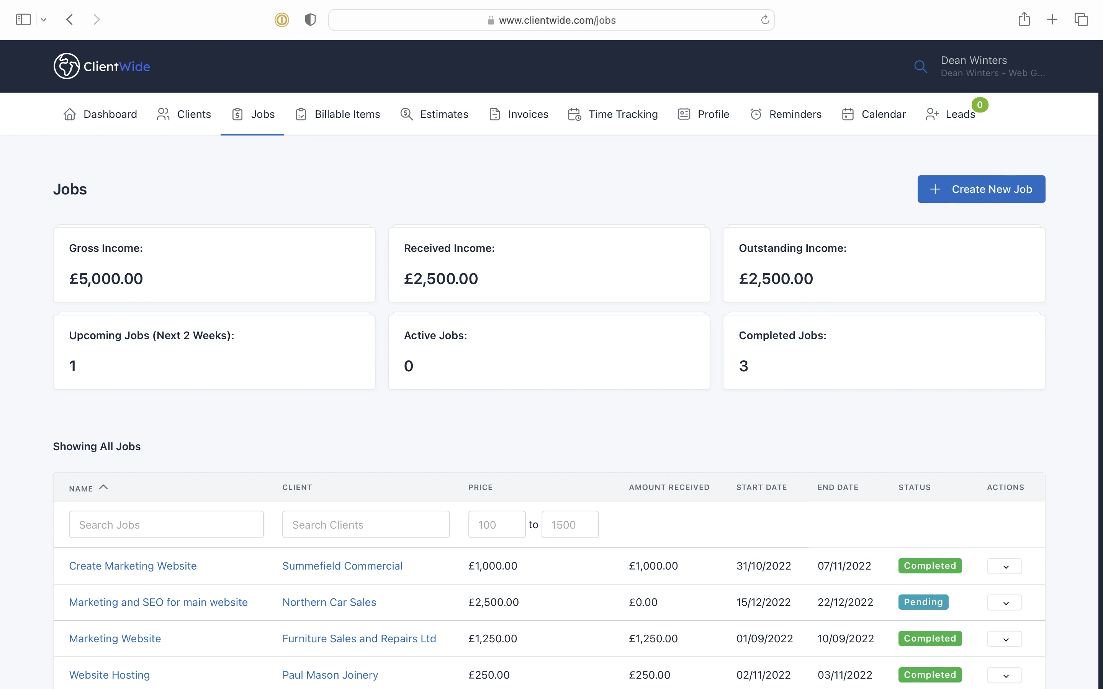Screen dimensions: 1103x689
Task: Click the ClientWide globe logo
Action: [x=67, y=66]
